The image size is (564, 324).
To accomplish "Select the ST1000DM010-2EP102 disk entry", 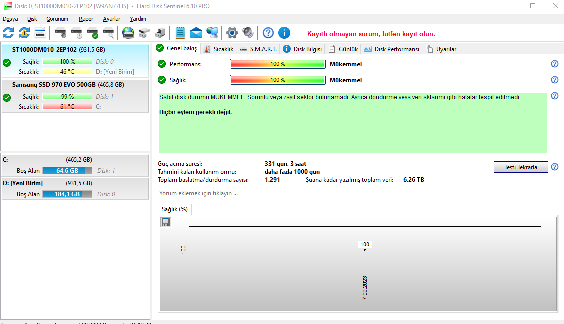I will pos(75,61).
